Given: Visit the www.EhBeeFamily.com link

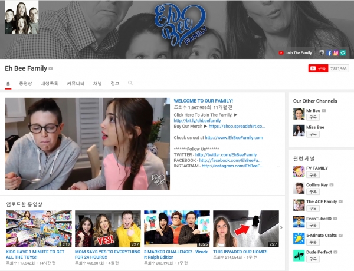Looking at the screenshot, I should tap(234, 137).
